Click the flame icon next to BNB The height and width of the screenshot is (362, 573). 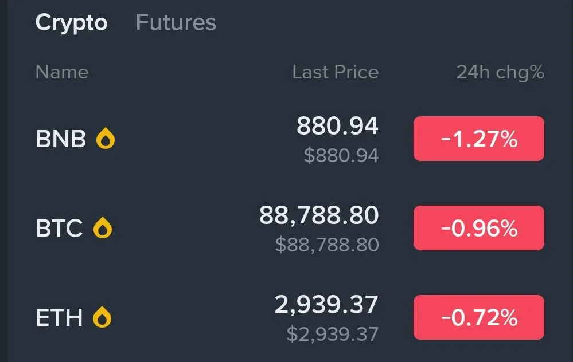tap(106, 139)
